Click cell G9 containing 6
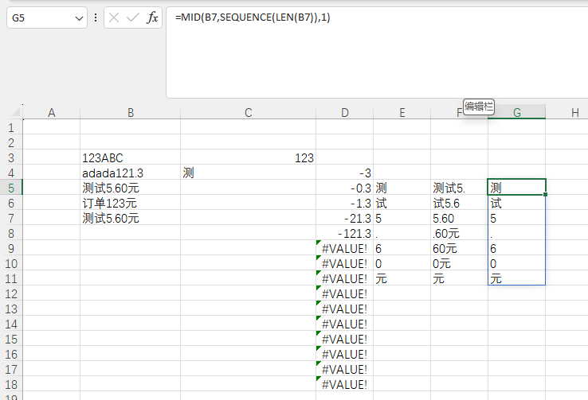 point(517,248)
